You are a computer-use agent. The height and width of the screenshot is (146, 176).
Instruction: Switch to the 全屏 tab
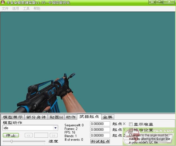click(x=108, y=117)
